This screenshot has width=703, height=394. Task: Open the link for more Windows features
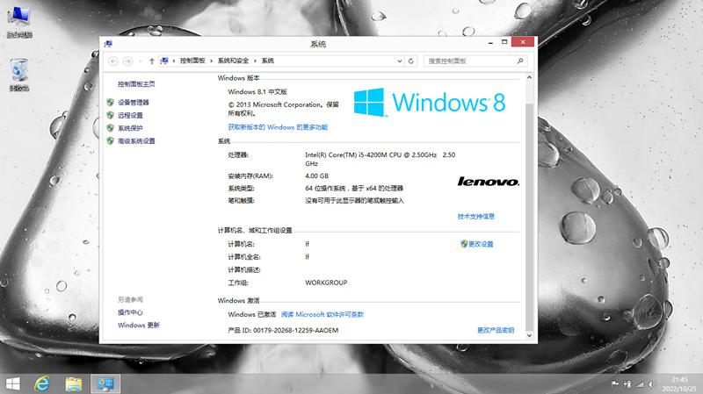coord(278,127)
